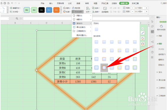Expand the shape style gallery
Image resolution: width=167 pixels, height=110 pixels.
pyautogui.click(x=61, y=10)
